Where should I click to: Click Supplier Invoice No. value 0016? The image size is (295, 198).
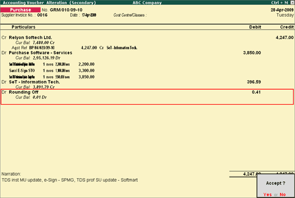42,15
